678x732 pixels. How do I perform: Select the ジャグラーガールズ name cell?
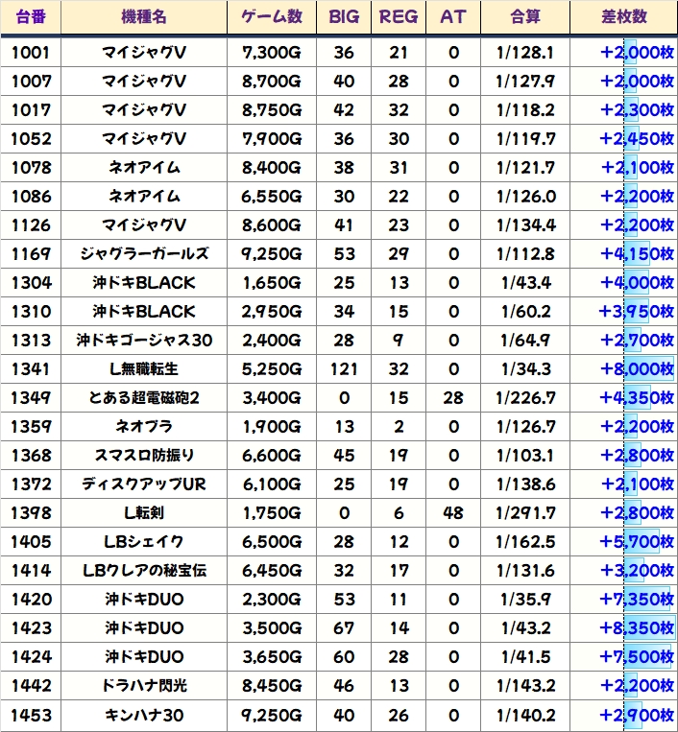143,254
